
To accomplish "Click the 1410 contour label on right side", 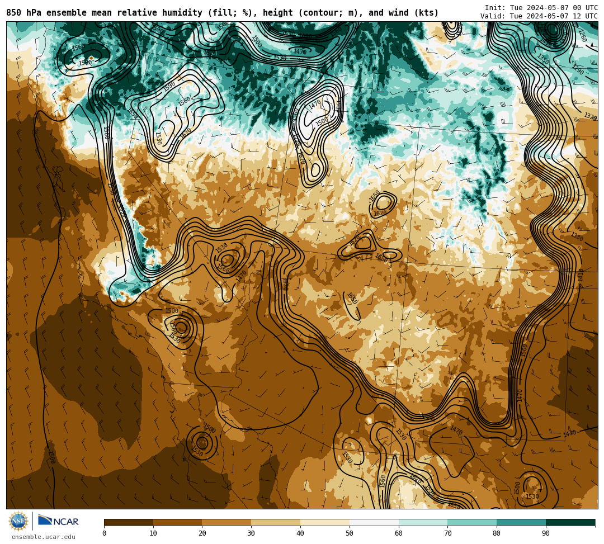I will pyautogui.click(x=581, y=275).
